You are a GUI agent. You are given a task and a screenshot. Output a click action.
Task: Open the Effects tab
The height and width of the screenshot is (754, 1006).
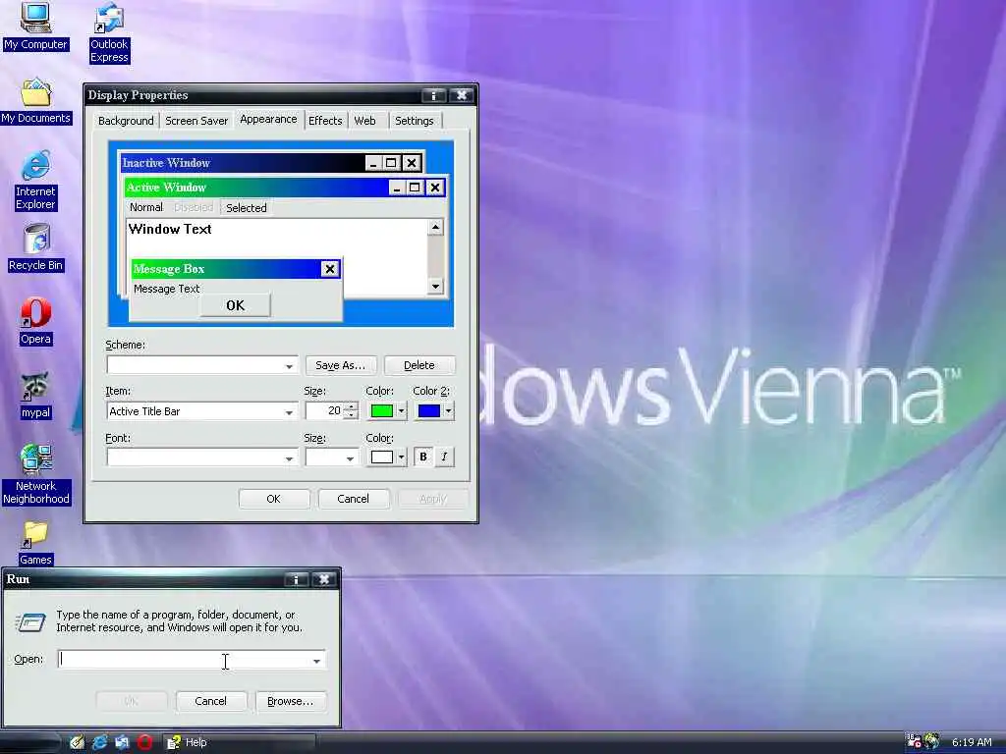325,121
